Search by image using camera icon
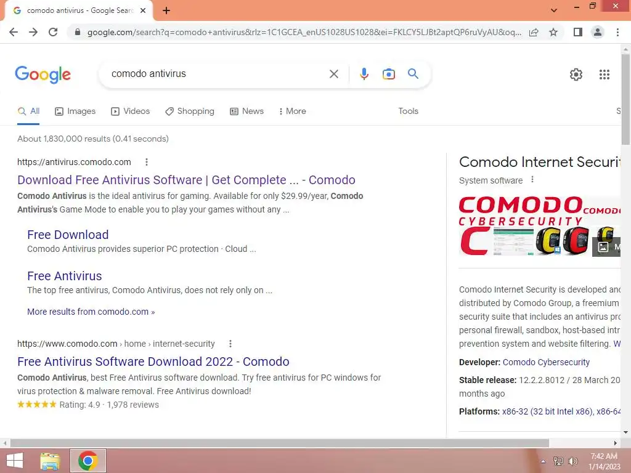 click(x=388, y=74)
